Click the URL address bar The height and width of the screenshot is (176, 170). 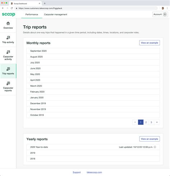point(86,8)
